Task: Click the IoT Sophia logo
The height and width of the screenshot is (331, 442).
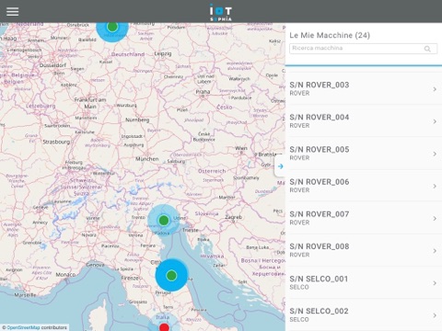Action: [221, 12]
